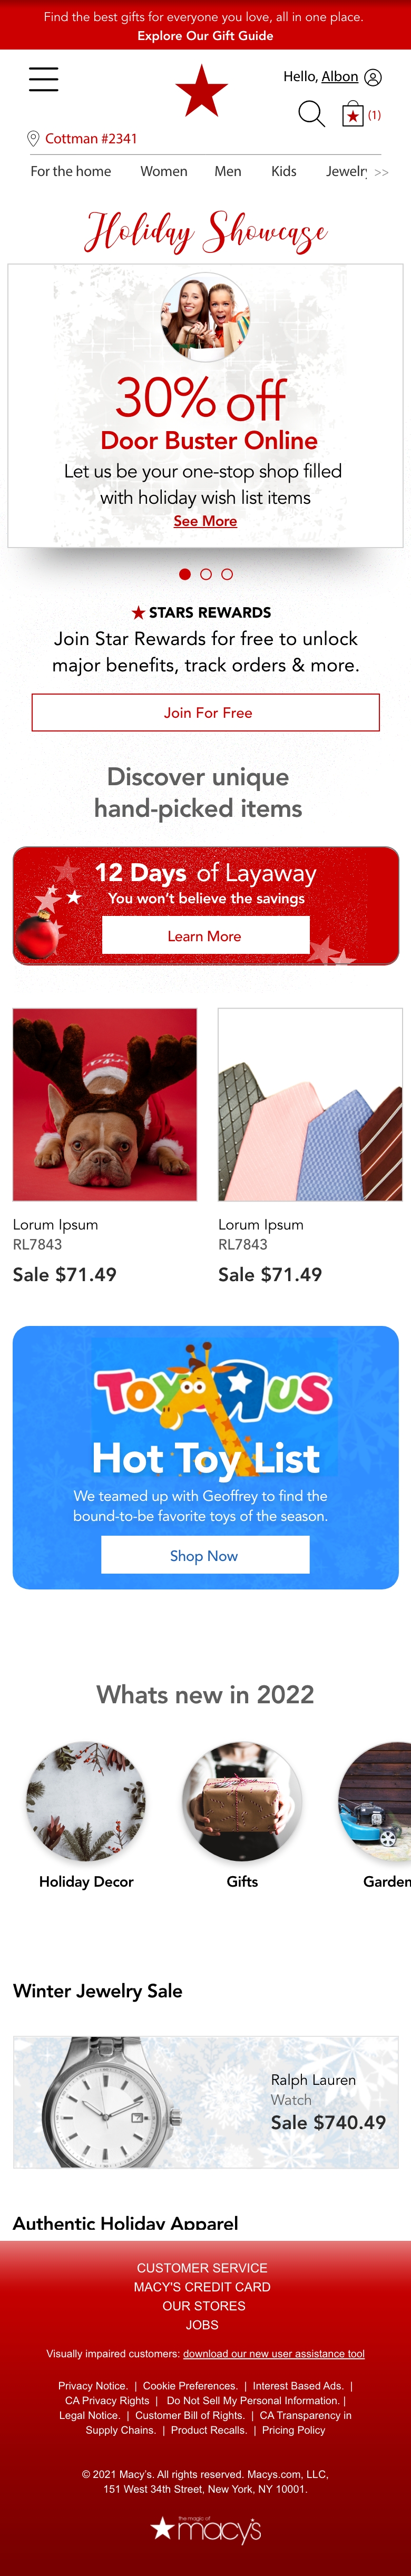The image size is (411, 2576).
Task: Click the store location pin icon
Action: tap(33, 139)
